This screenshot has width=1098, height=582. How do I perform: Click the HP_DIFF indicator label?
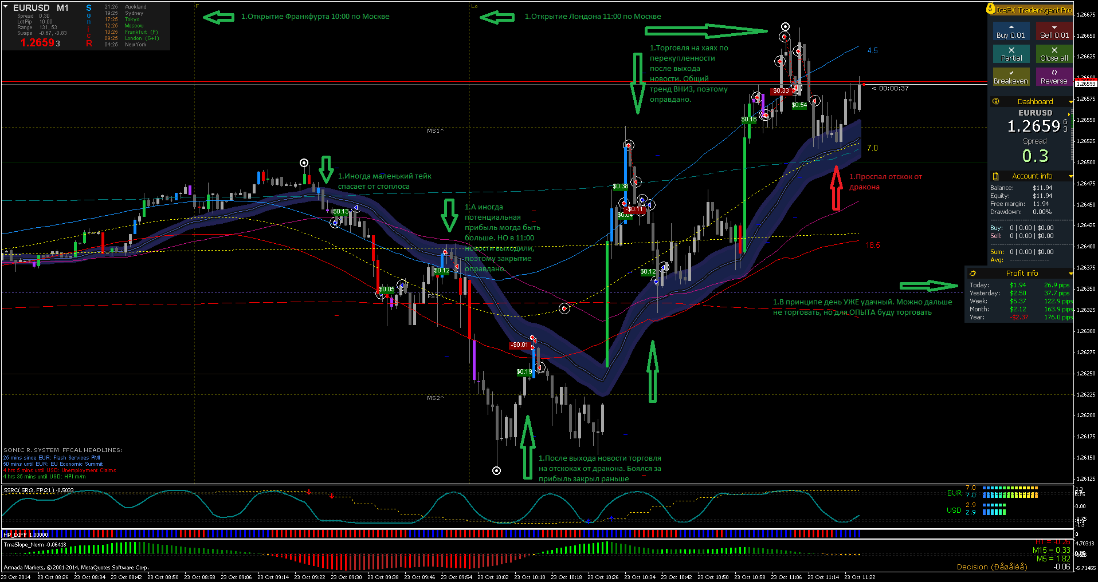tap(26, 535)
